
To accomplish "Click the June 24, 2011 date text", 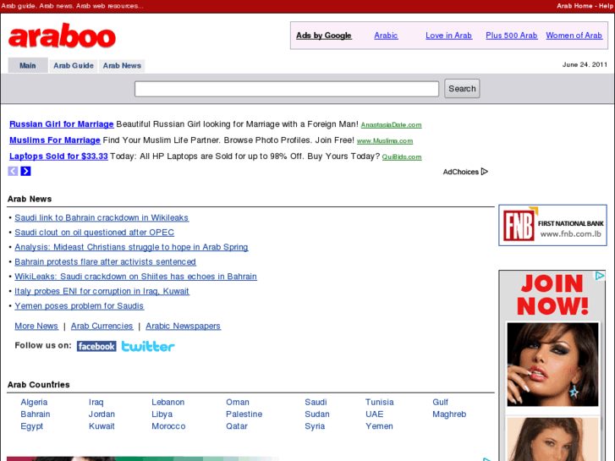I will click(x=585, y=65).
